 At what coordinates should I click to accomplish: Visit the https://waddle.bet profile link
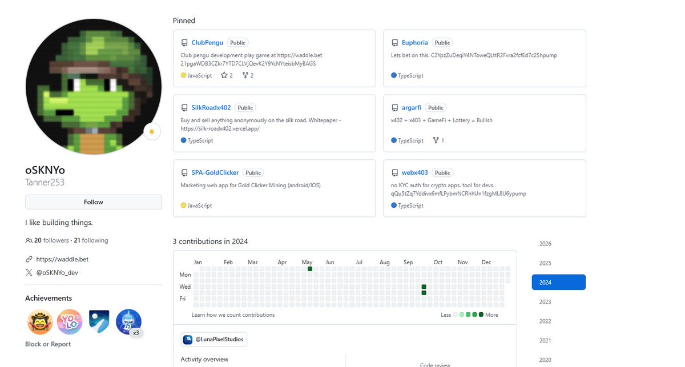[62, 259]
